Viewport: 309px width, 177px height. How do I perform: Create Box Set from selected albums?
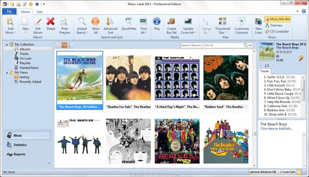coord(171,26)
